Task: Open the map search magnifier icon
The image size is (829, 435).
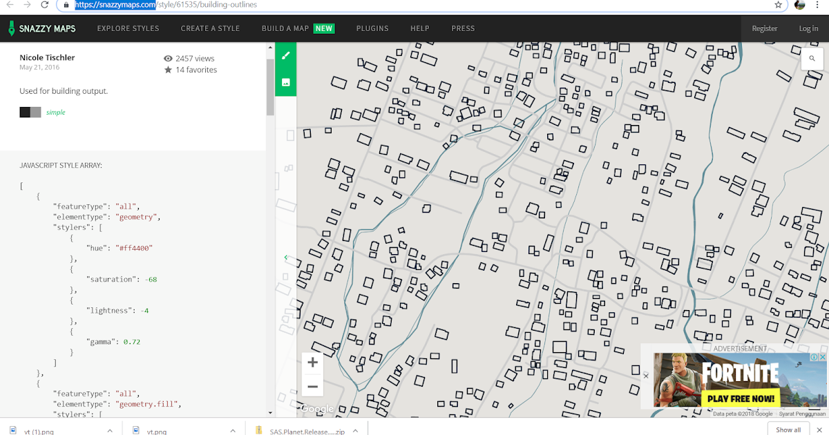Action: tap(812, 58)
